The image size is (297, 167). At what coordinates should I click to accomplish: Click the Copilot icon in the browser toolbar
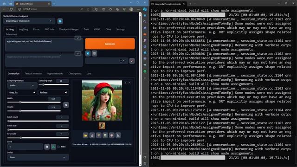tap(145, 9)
